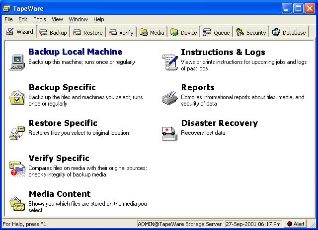Viewport: 318px width, 230px height.
Task: Maximize the TapeWare window
Action: [298, 8]
